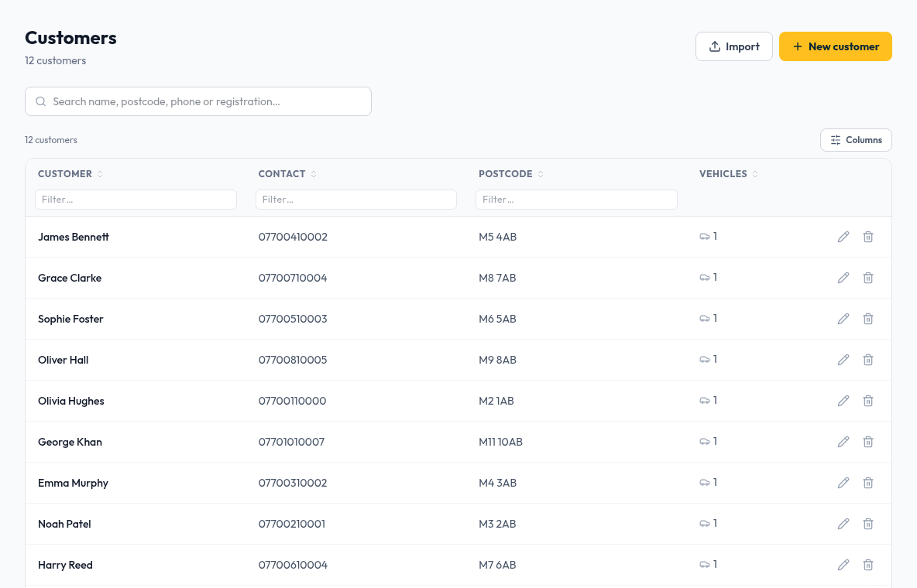Delete James Bennett with trash icon
The height and width of the screenshot is (588, 917).
868,237
